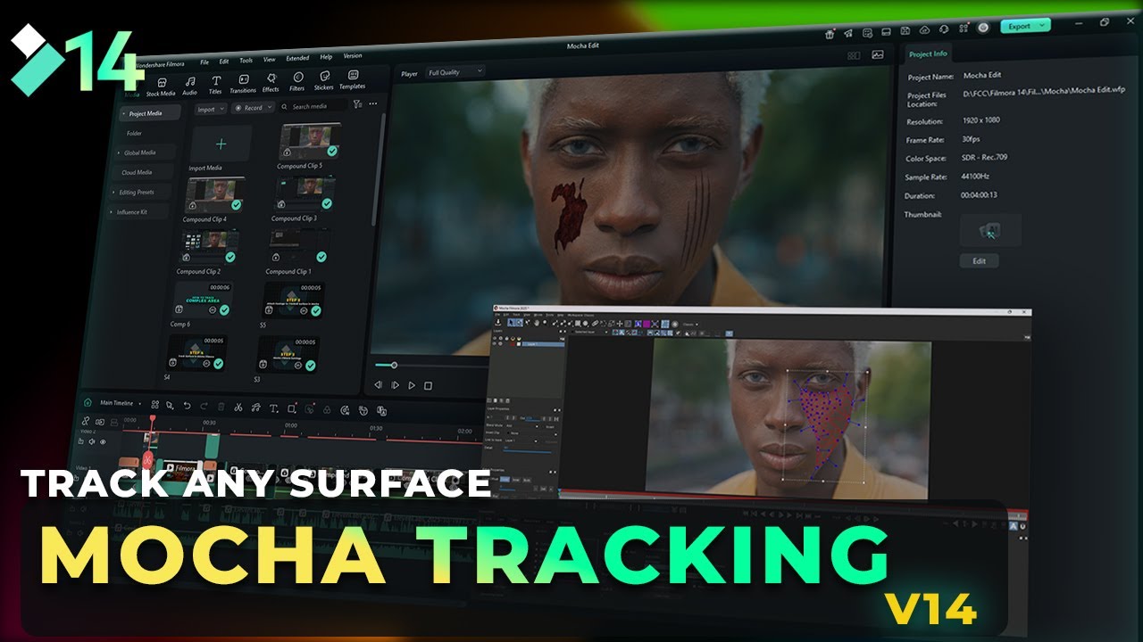
Task: Open the Tools menu
Action: (246, 61)
